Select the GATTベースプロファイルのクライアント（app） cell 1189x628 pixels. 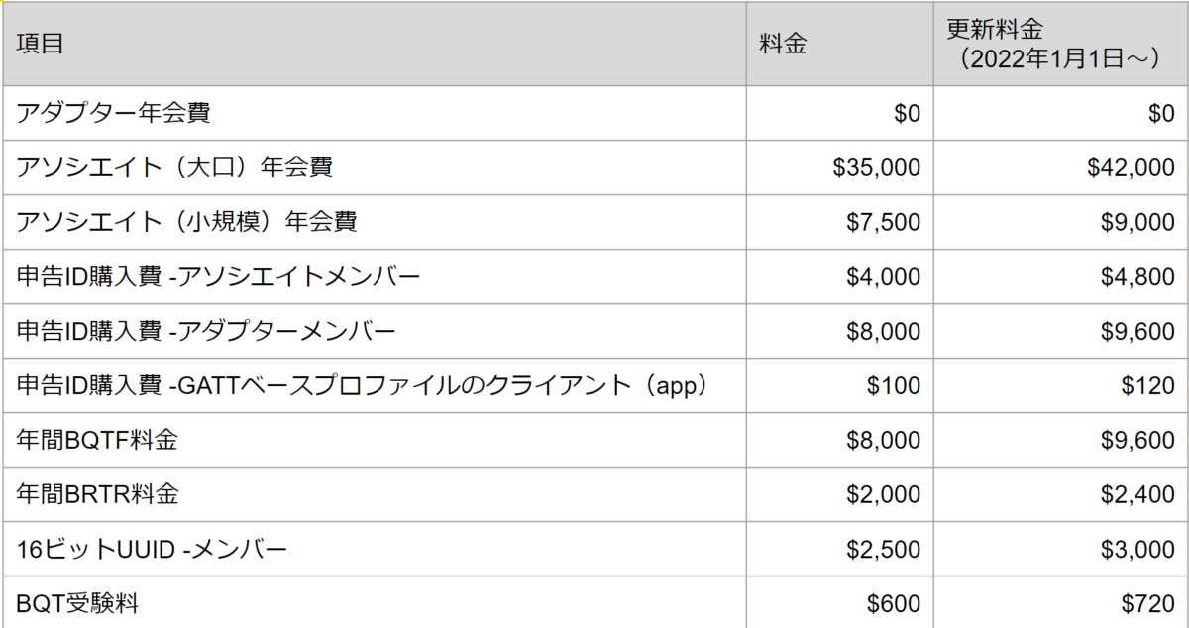[374, 386]
